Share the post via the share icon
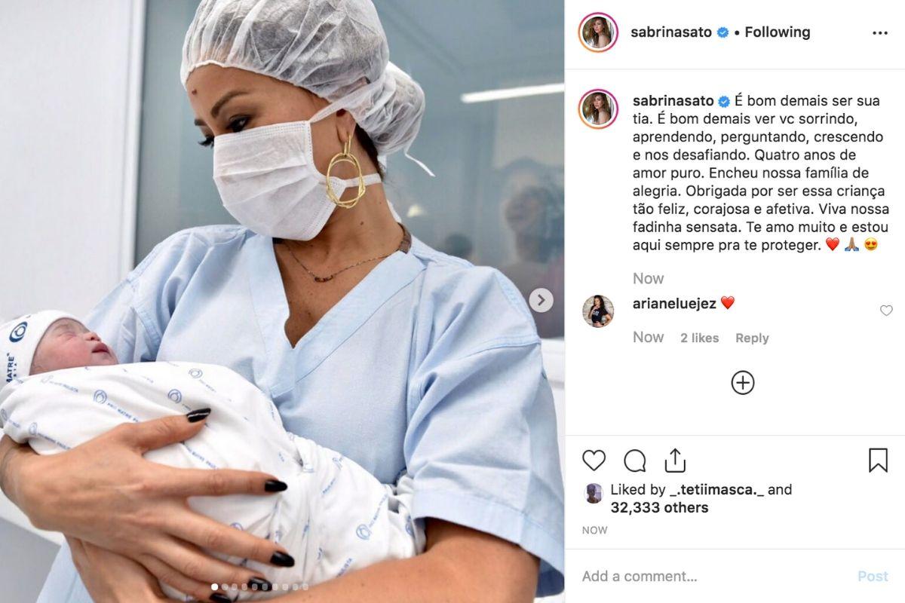Viewport: 905px width, 603px height. (675, 460)
